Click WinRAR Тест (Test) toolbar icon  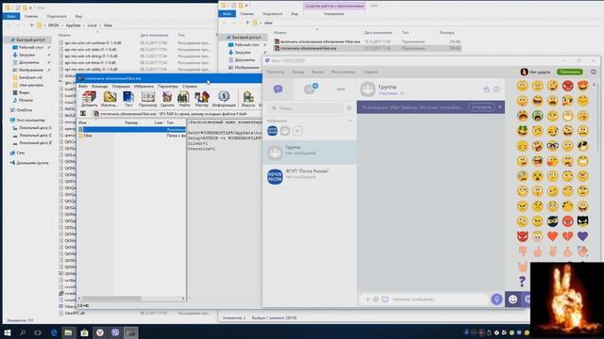(x=128, y=99)
